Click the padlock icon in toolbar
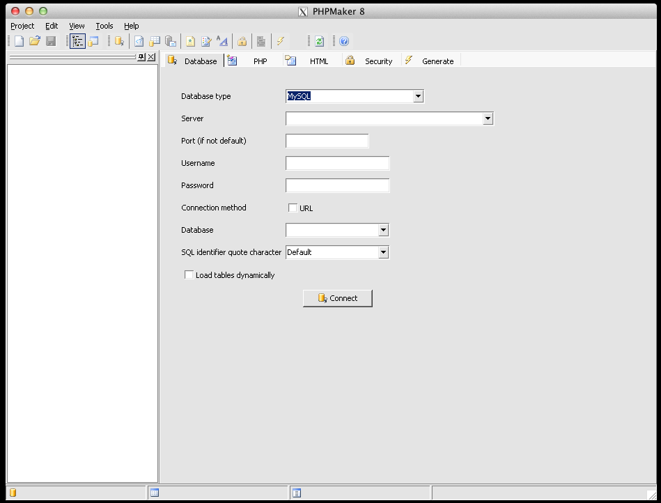The width and height of the screenshot is (661, 503). pyautogui.click(x=242, y=41)
